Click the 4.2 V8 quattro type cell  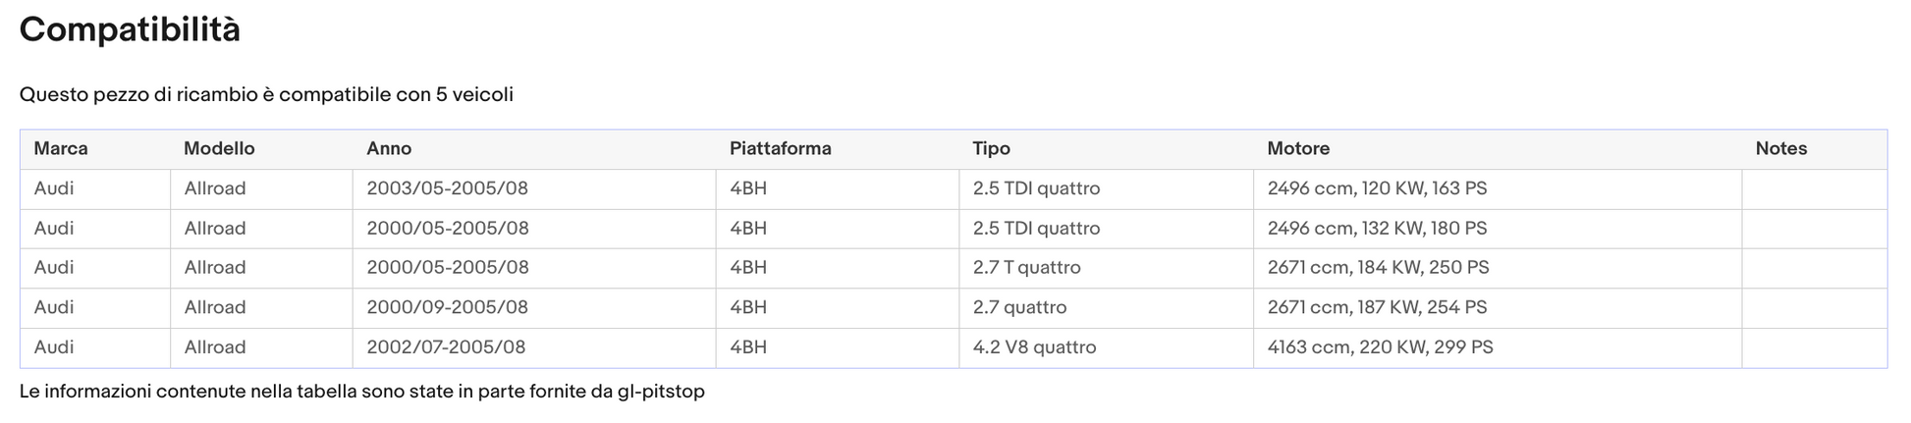pyautogui.click(x=1106, y=347)
